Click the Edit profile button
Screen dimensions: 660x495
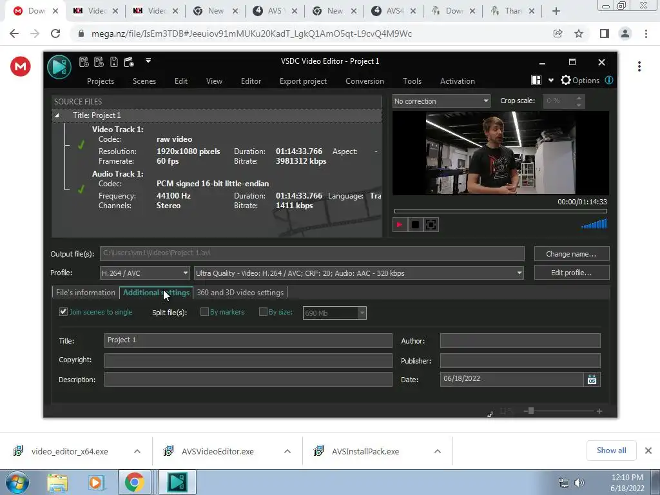point(572,273)
